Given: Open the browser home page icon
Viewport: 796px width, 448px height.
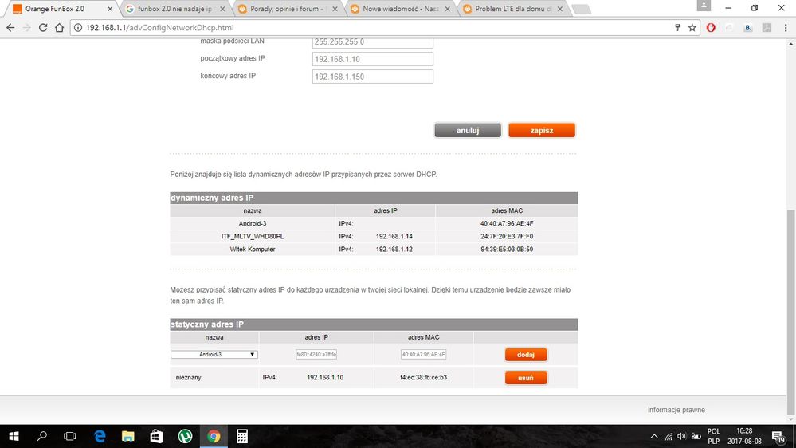Looking at the screenshot, I should pyautogui.click(x=60, y=28).
